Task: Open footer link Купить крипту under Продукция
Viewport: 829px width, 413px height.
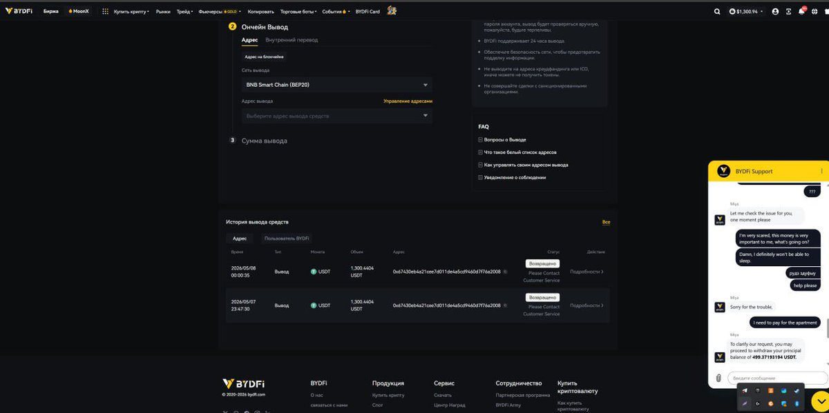Action: tap(388, 395)
